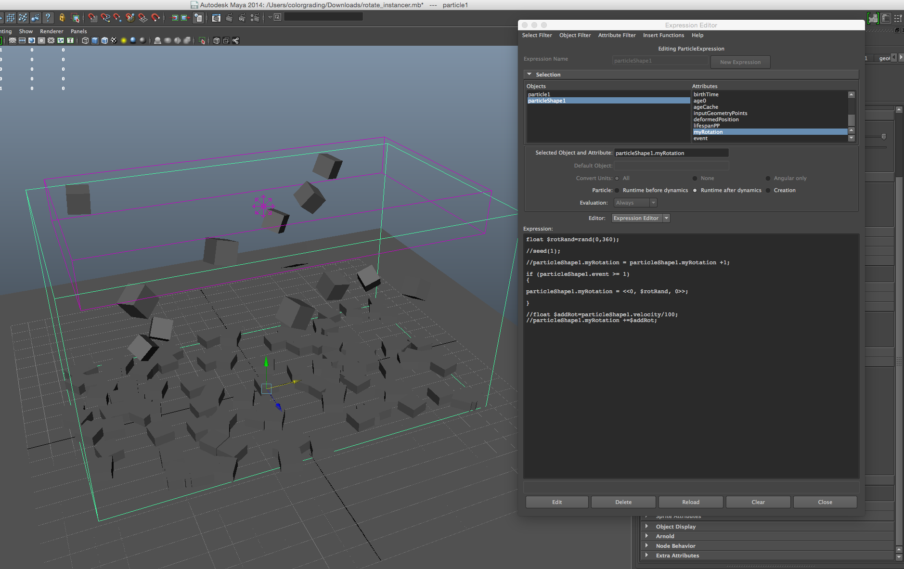Expand the Arnold section

click(x=646, y=536)
